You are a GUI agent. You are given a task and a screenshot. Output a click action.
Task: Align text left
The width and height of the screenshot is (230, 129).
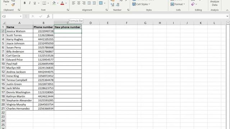(73, 3)
